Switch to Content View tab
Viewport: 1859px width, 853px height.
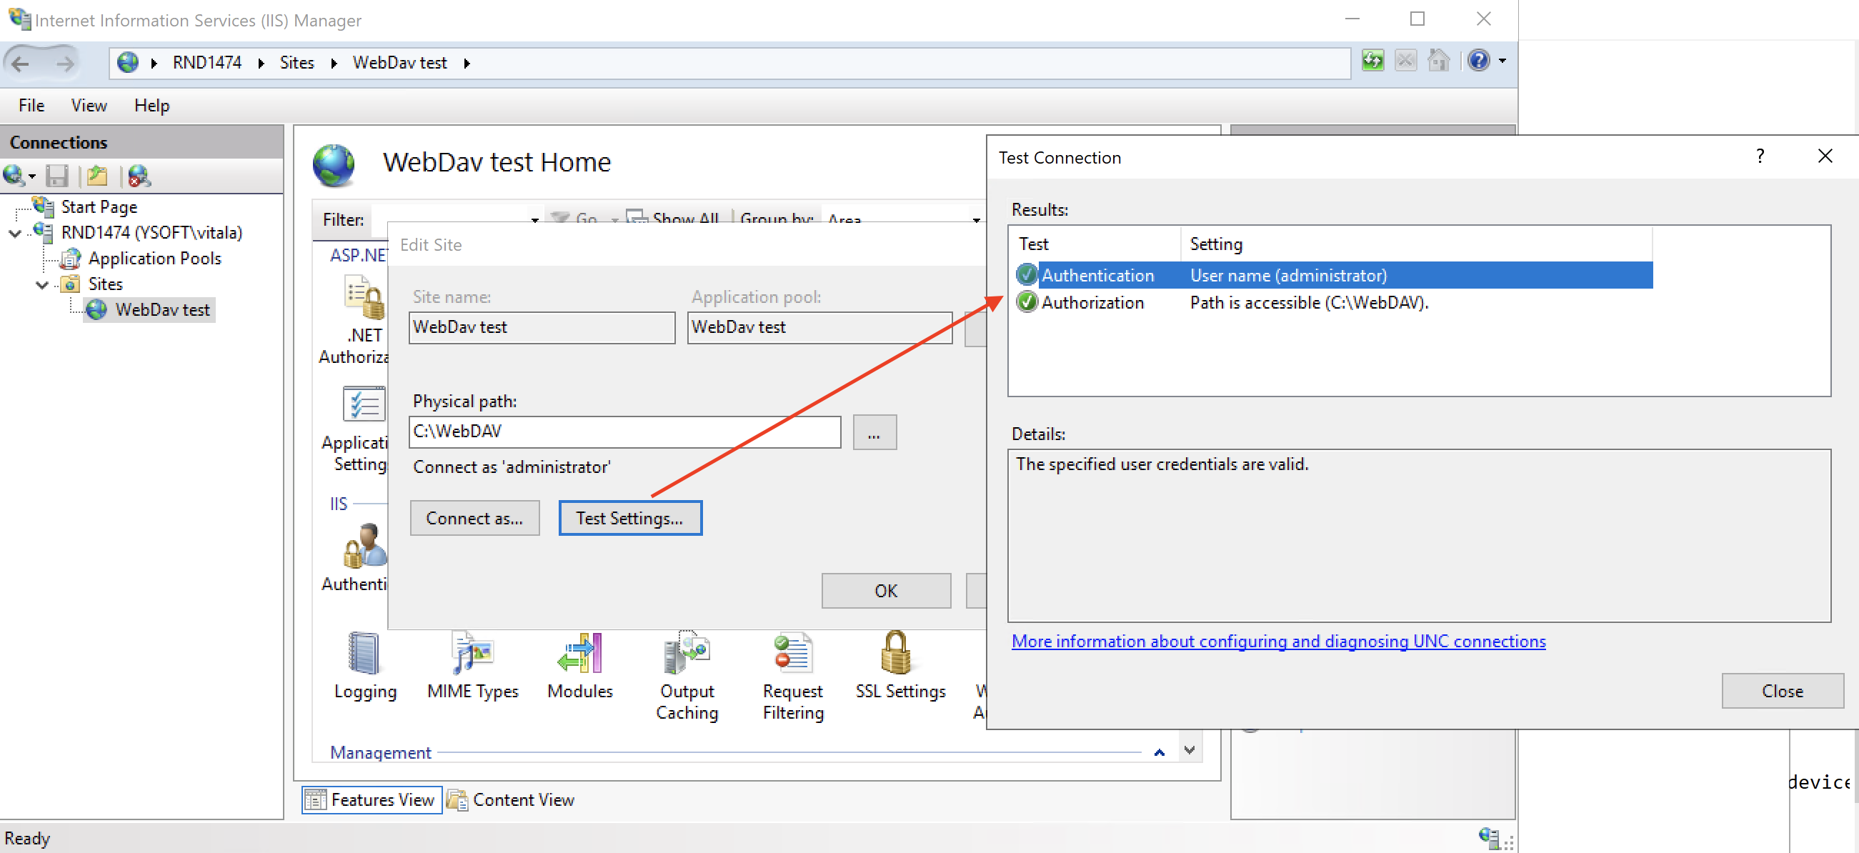coord(511,799)
